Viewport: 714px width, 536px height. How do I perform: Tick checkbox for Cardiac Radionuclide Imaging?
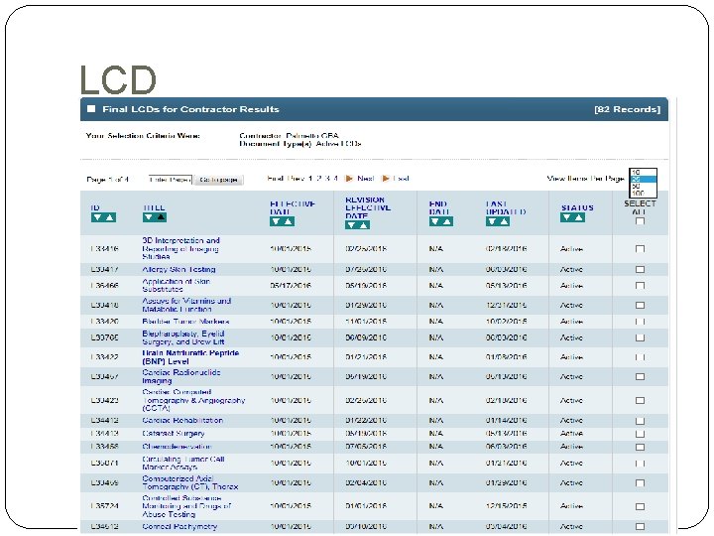click(640, 377)
